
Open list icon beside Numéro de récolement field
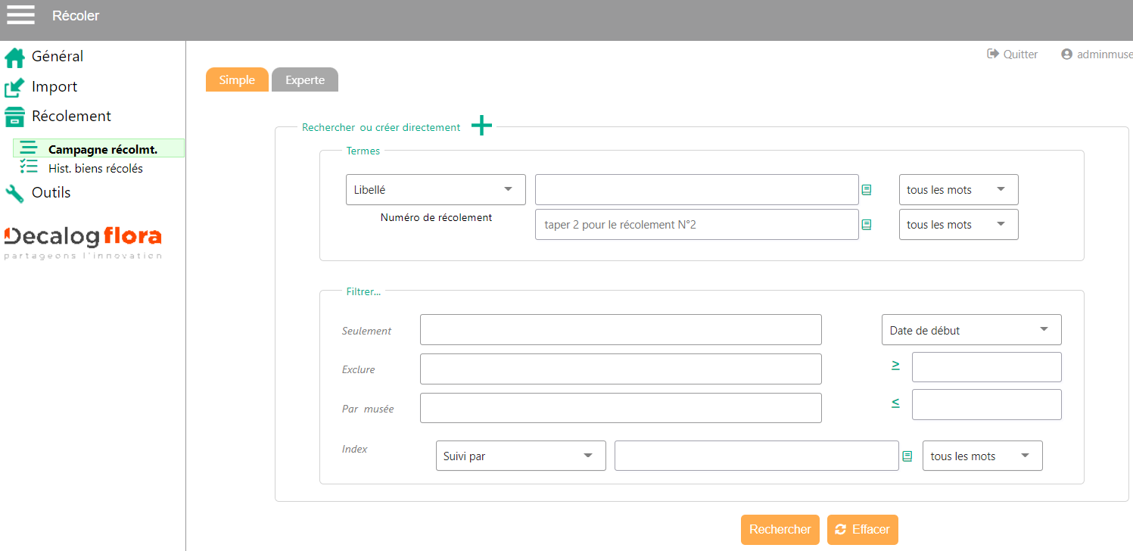click(x=867, y=225)
